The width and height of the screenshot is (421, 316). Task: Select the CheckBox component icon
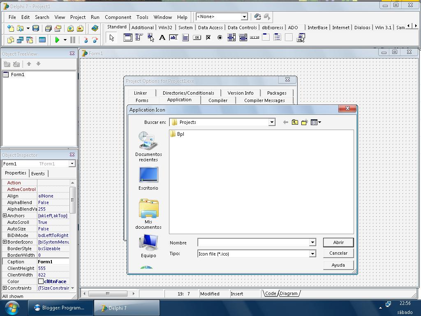coord(208,37)
